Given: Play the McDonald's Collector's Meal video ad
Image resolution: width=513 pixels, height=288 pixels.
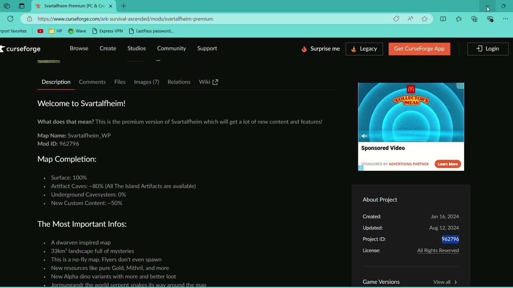Looking at the screenshot, I should [x=411, y=112].
